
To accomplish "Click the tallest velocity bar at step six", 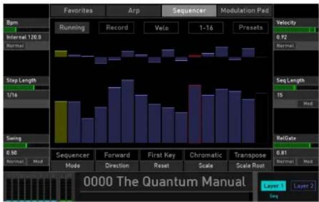I will (128, 111).
